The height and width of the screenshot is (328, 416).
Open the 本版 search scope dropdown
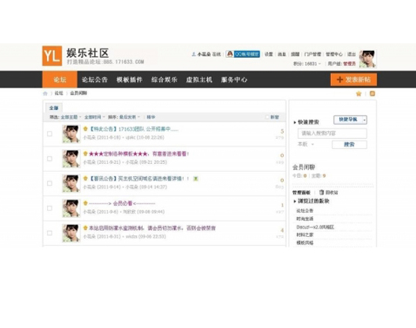[306, 144]
